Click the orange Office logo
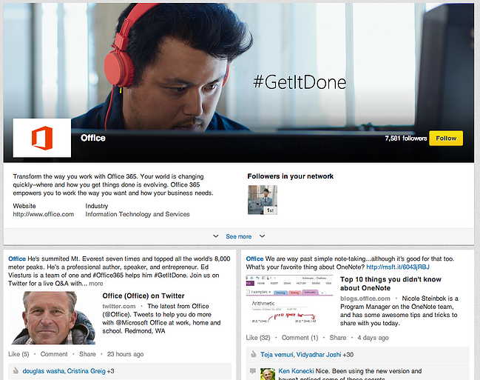The width and height of the screenshot is (480, 380). pyautogui.click(x=42, y=138)
